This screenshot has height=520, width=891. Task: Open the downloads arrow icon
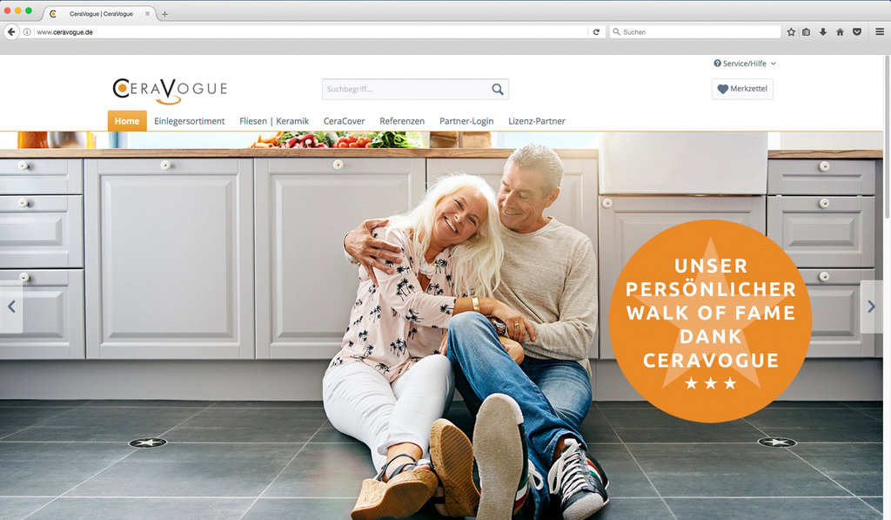pyautogui.click(x=823, y=32)
